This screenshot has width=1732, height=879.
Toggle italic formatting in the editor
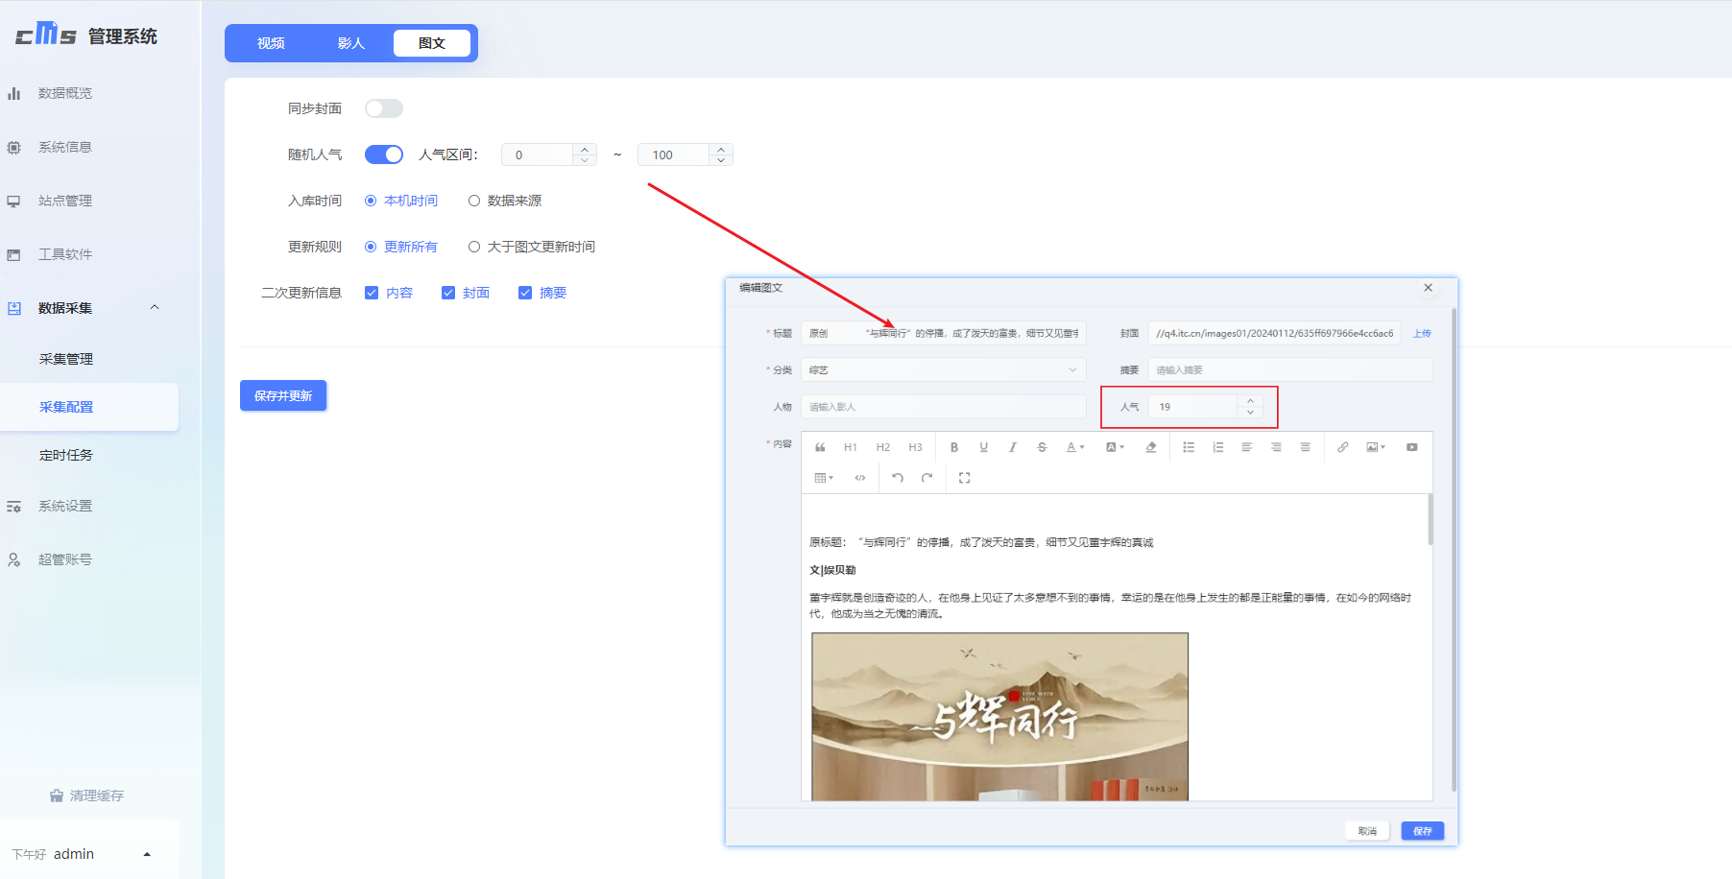(1012, 447)
